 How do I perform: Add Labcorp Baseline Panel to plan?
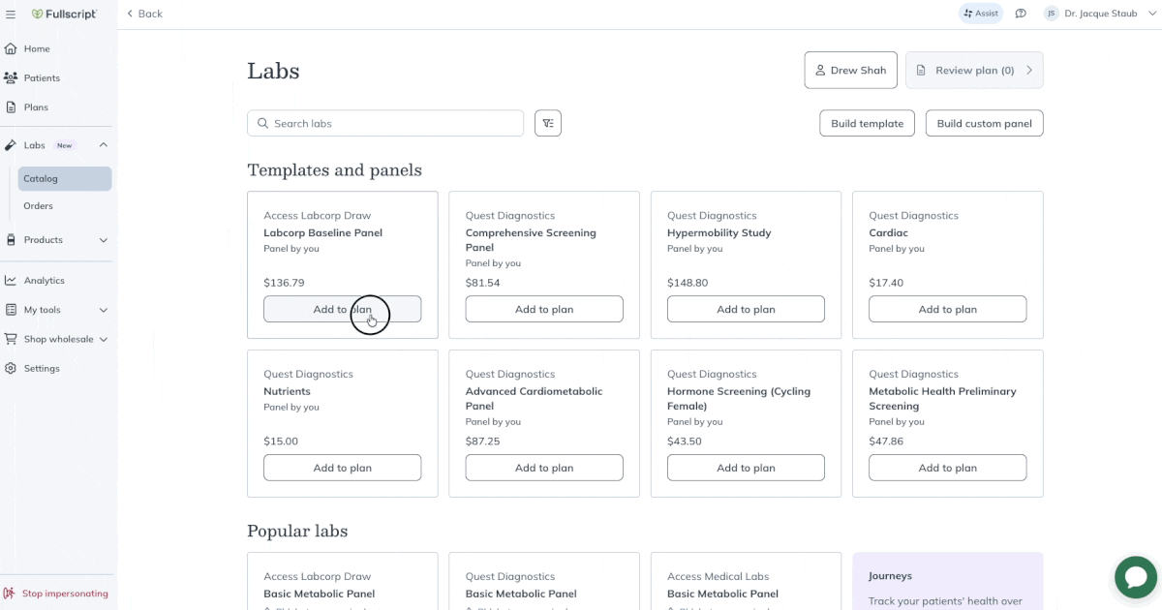click(342, 309)
